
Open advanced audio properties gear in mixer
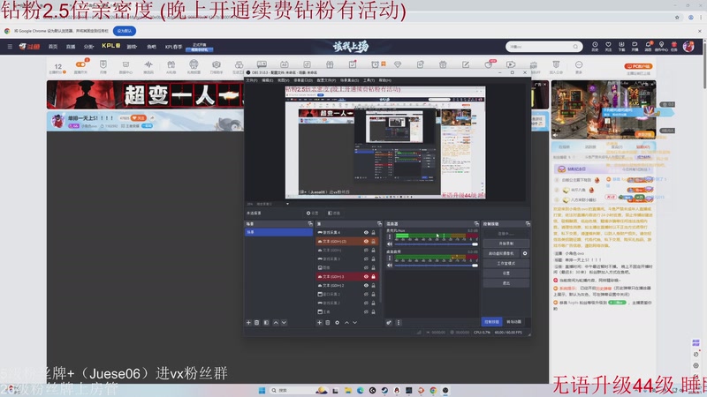pyautogui.click(x=389, y=323)
